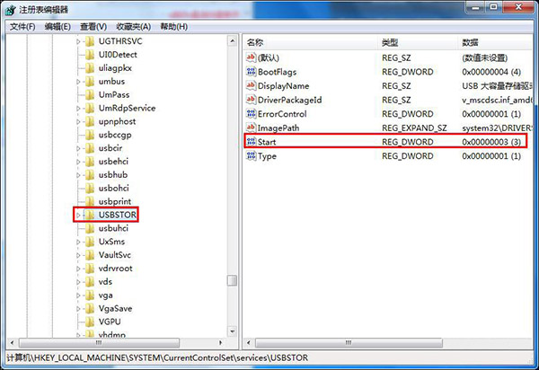Screen dimensions: 539x370
Task: Click tree pane horizontal scrollbar right arrow
Action: pos(220,342)
